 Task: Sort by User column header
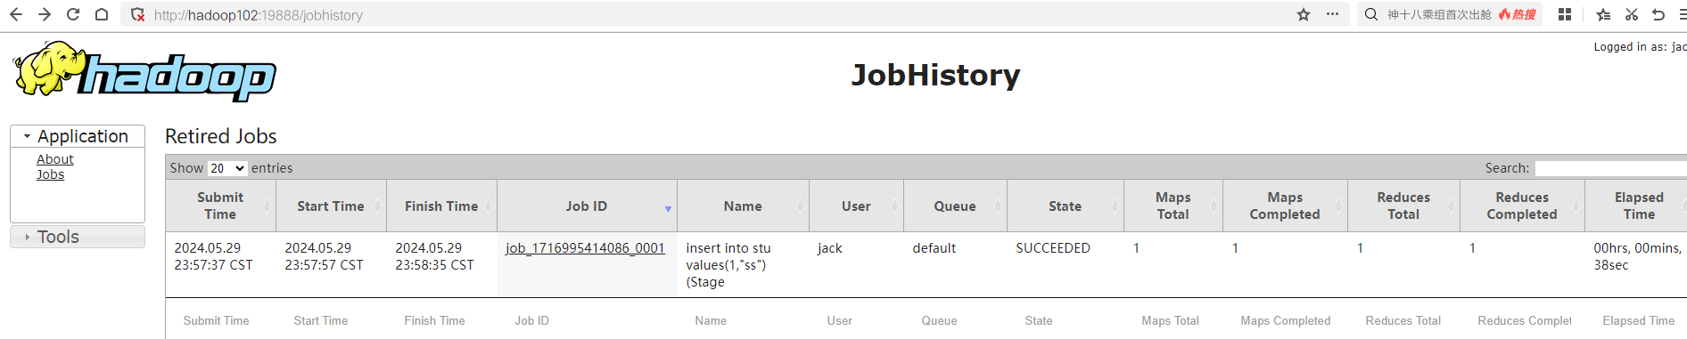[856, 206]
